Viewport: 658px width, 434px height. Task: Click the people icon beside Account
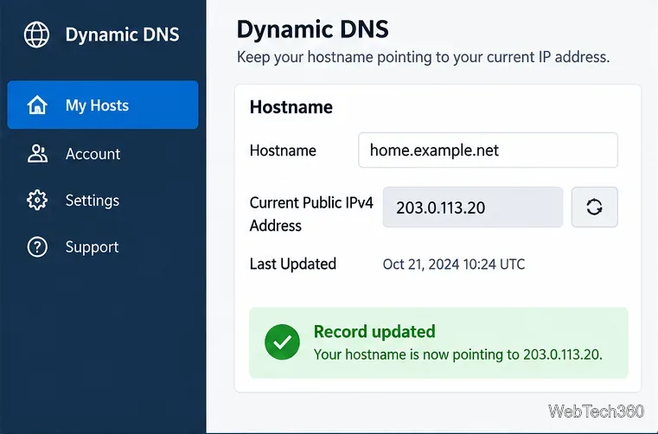click(37, 154)
